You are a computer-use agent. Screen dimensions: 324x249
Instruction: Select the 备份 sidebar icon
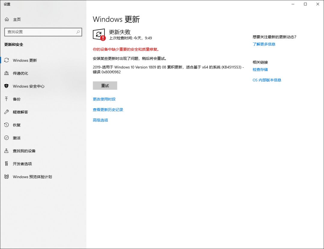coord(16,99)
